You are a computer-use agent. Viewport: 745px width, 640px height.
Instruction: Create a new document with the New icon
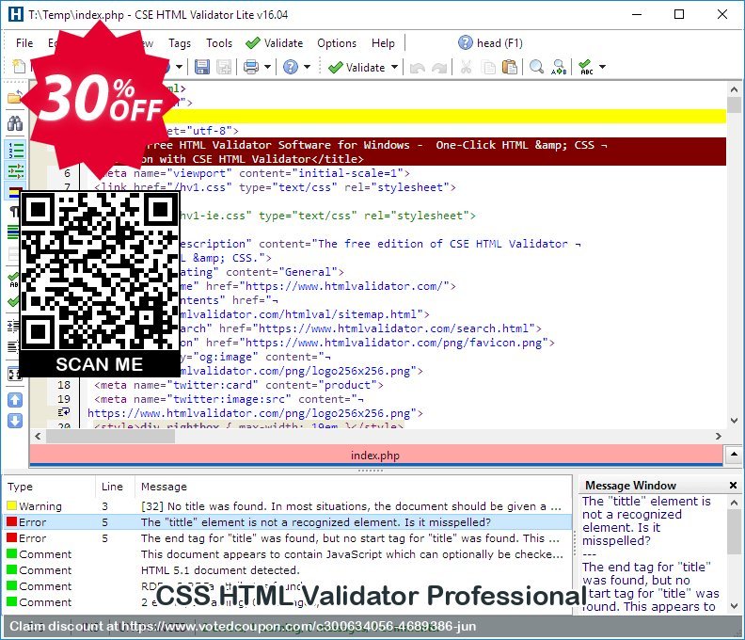pyautogui.click(x=18, y=67)
